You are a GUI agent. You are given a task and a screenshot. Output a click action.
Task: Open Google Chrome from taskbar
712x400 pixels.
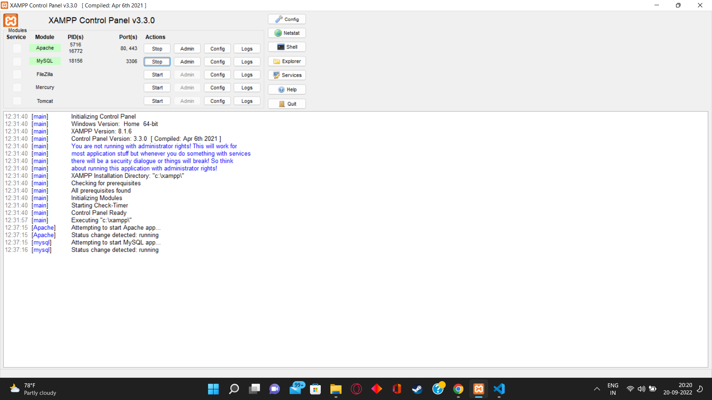[x=458, y=389]
